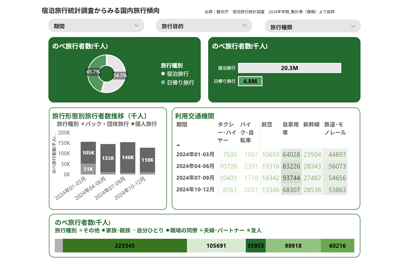The width and height of the screenshot is (404, 269).
Task: Expand the 旅行種類 filter dropdown
Action: click(312, 26)
